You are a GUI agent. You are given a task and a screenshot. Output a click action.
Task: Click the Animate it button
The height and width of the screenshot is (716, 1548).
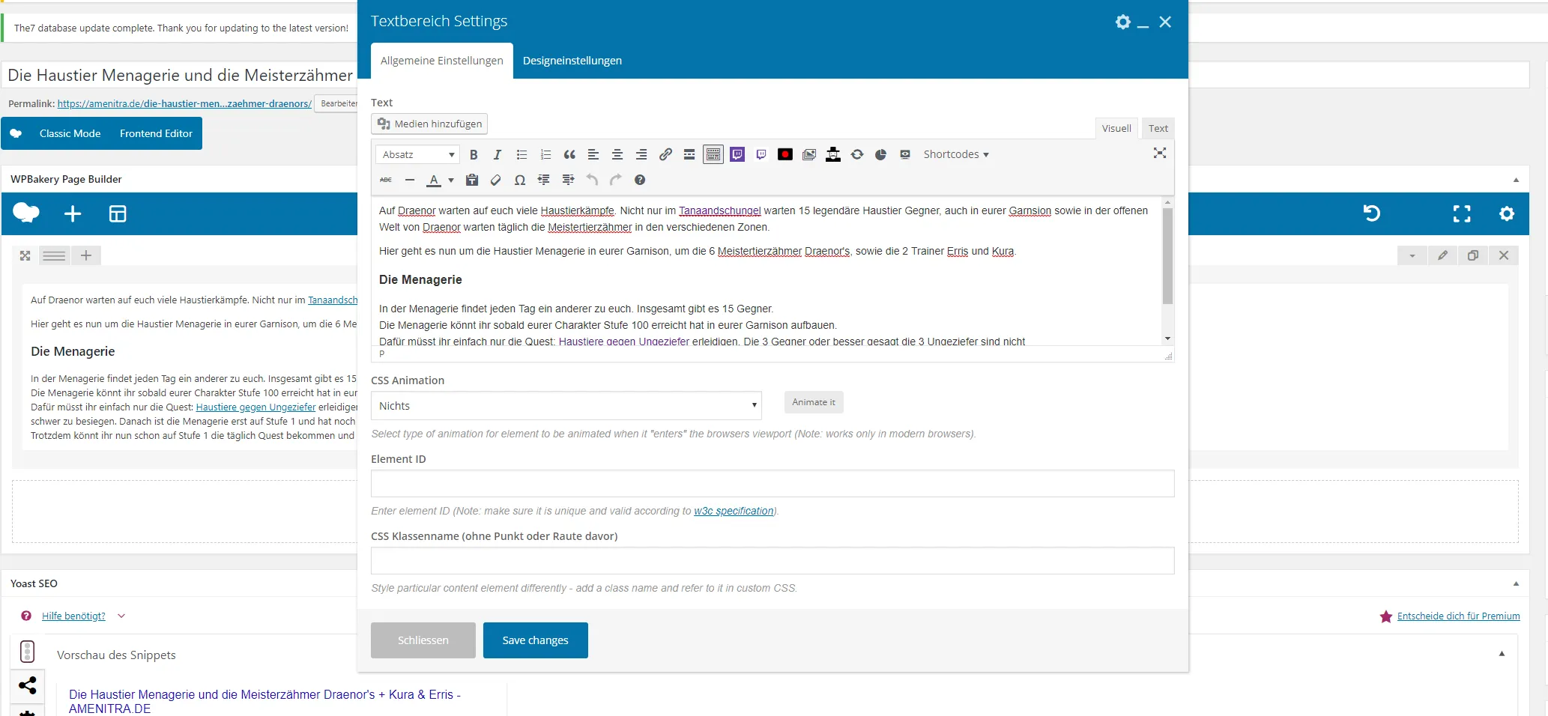click(x=814, y=402)
